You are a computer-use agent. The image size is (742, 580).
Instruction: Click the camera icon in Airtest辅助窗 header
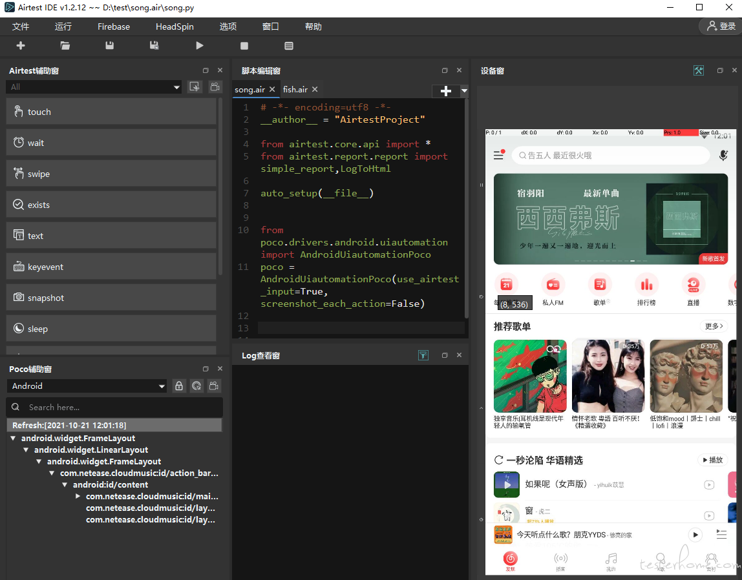215,87
